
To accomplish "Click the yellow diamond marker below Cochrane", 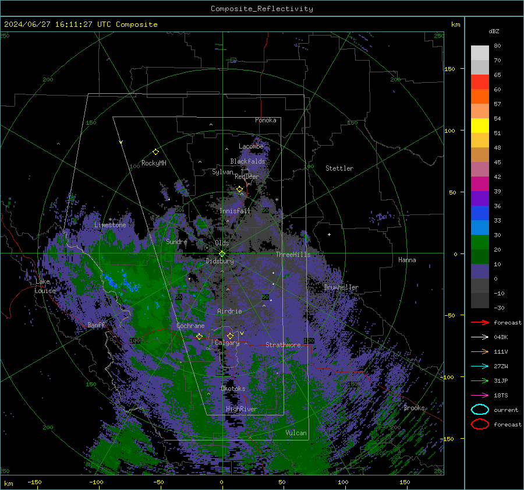I will click(x=199, y=336).
